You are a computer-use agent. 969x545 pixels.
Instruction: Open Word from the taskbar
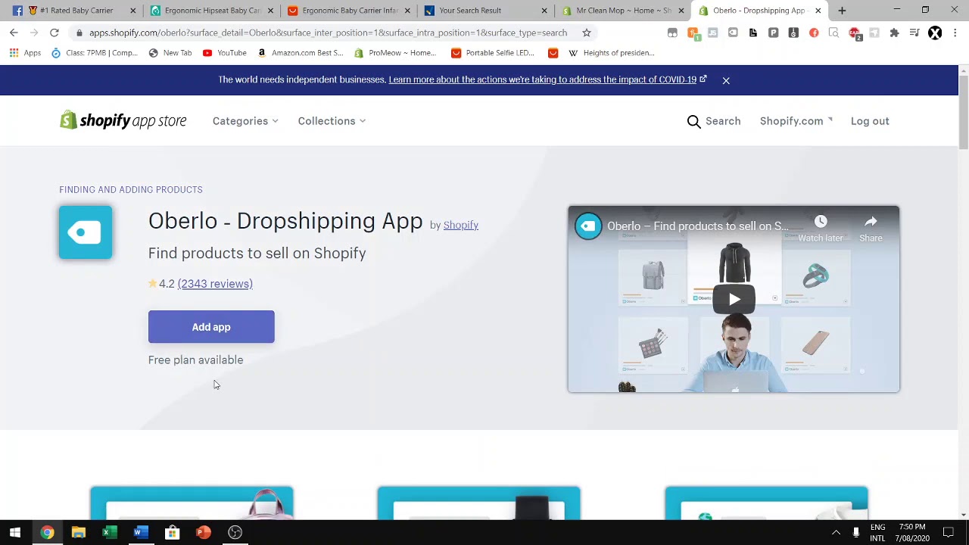pos(141,532)
